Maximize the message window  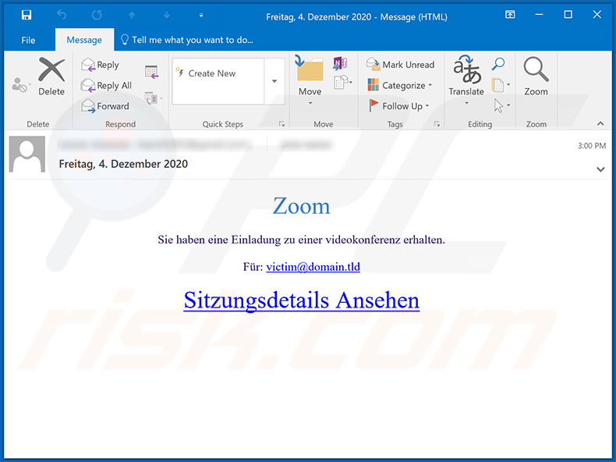point(568,15)
